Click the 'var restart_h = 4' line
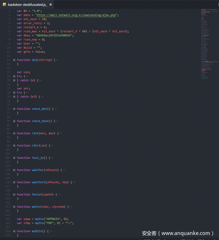Screen dimensions: 219x240 point(32,27)
